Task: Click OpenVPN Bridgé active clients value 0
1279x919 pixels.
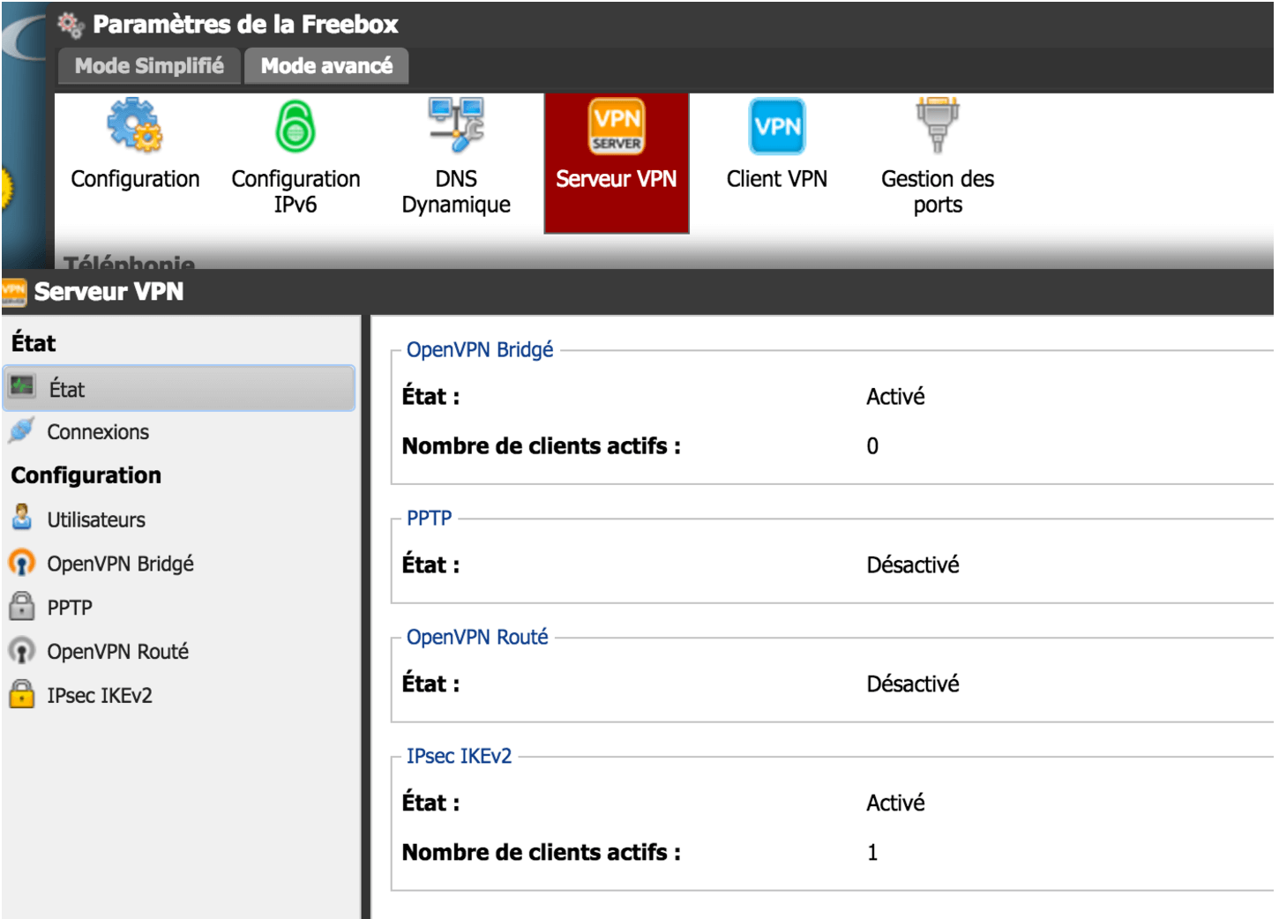Action: point(872,446)
